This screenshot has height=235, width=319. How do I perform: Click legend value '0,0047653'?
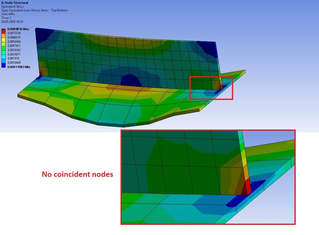(14, 46)
